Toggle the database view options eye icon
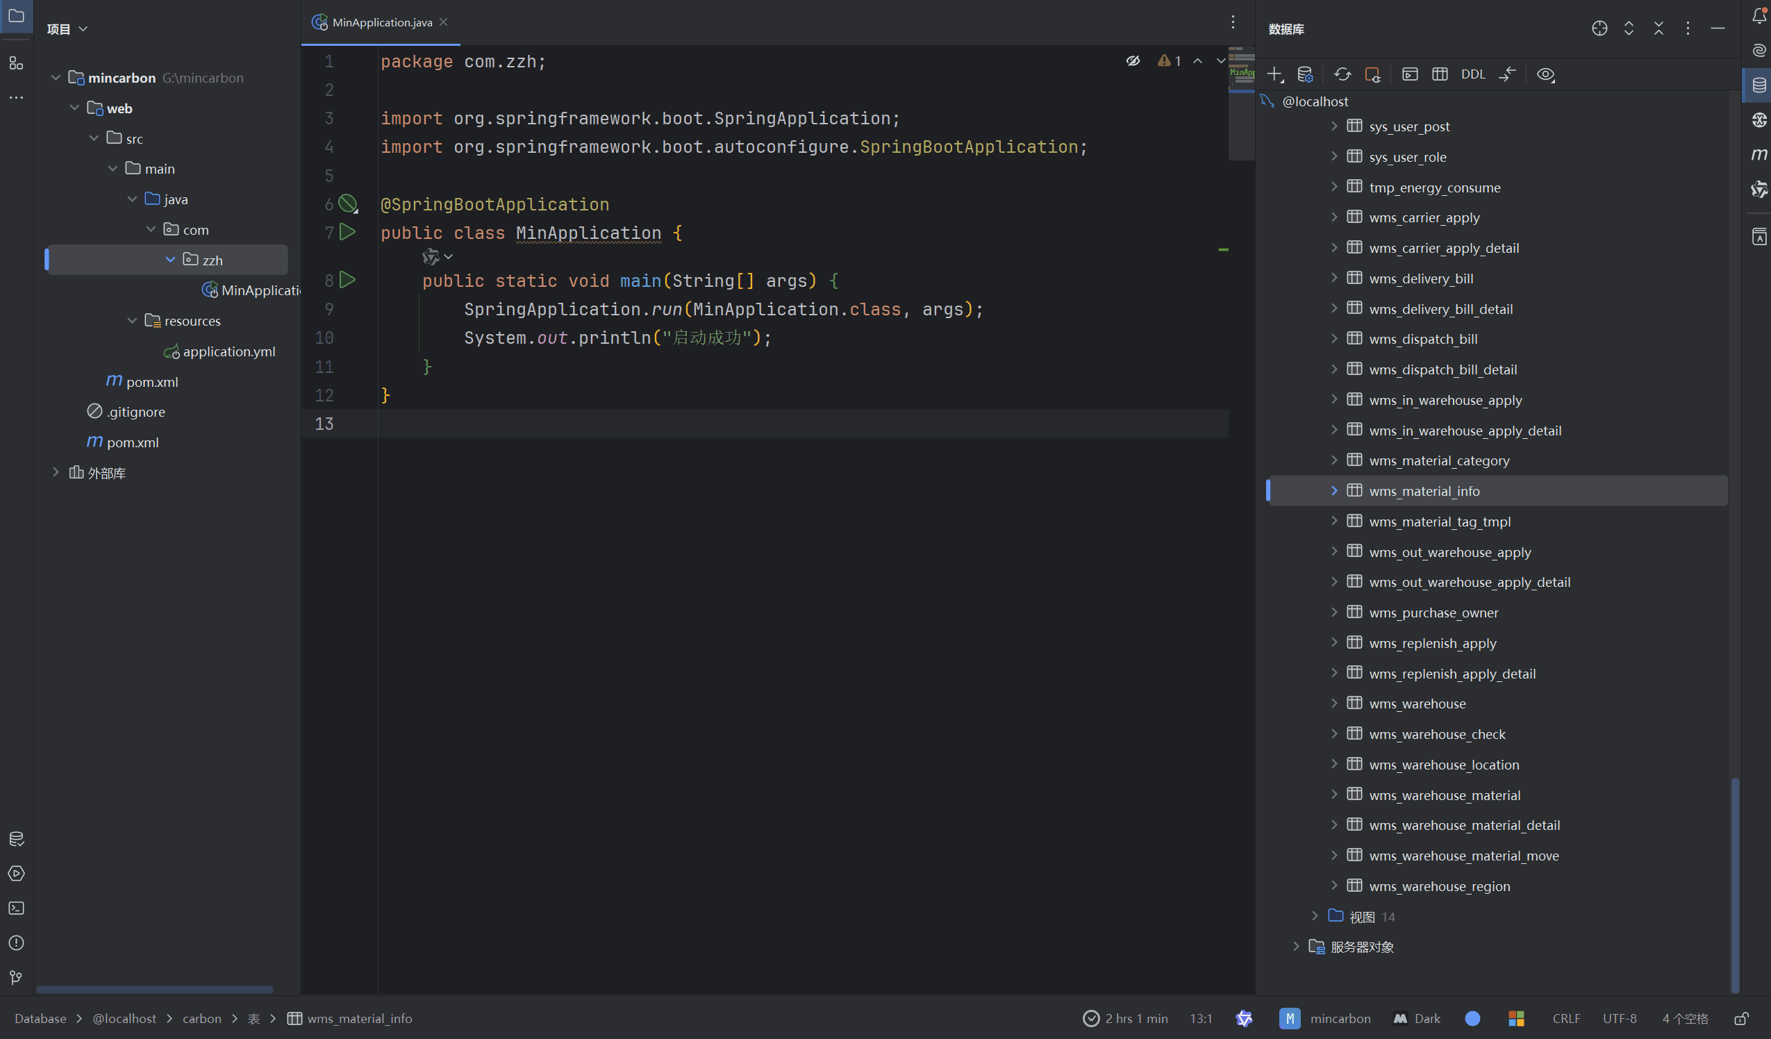This screenshot has width=1771, height=1039. point(1545,74)
